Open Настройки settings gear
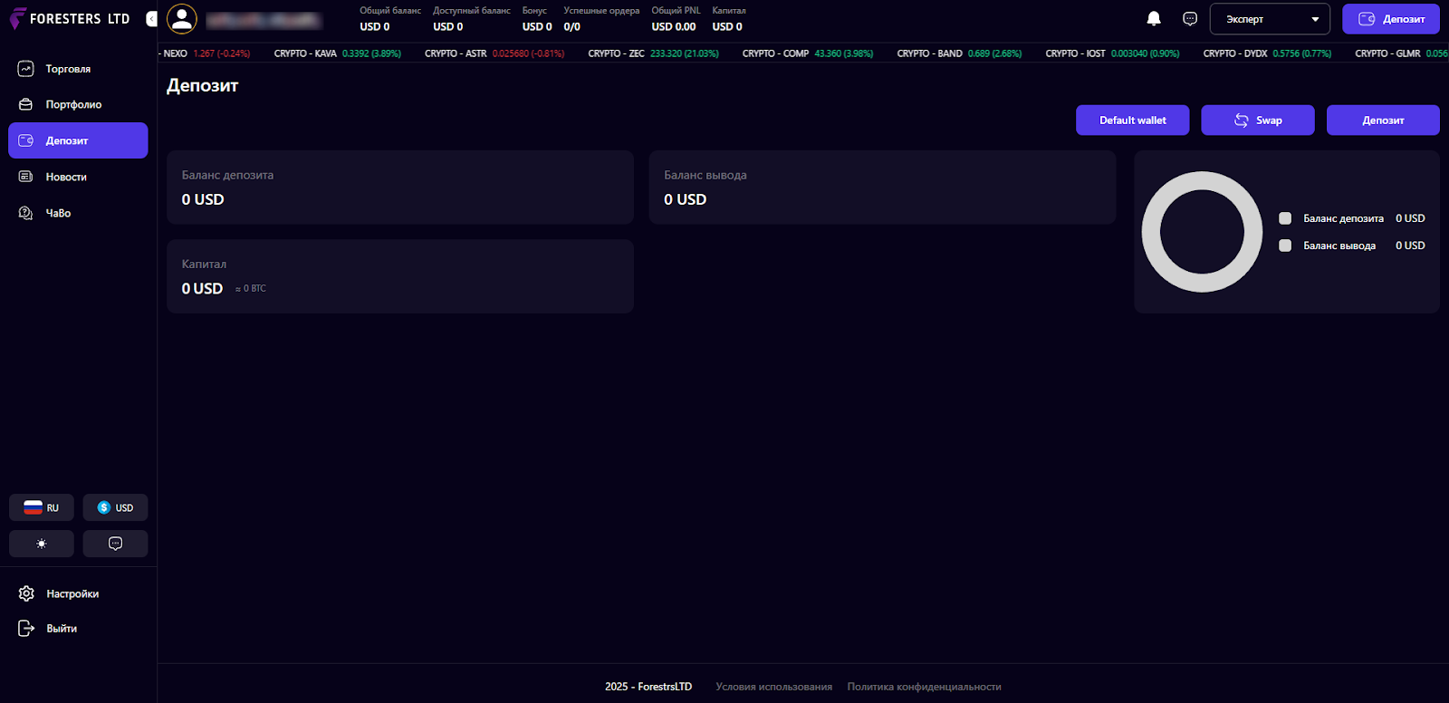The width and height of the screenshot is (1449, 703). (27, 593)
